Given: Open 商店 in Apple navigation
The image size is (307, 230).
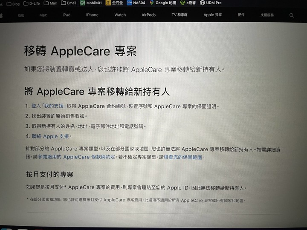Looking at the screenshot, I should point(21,15).
